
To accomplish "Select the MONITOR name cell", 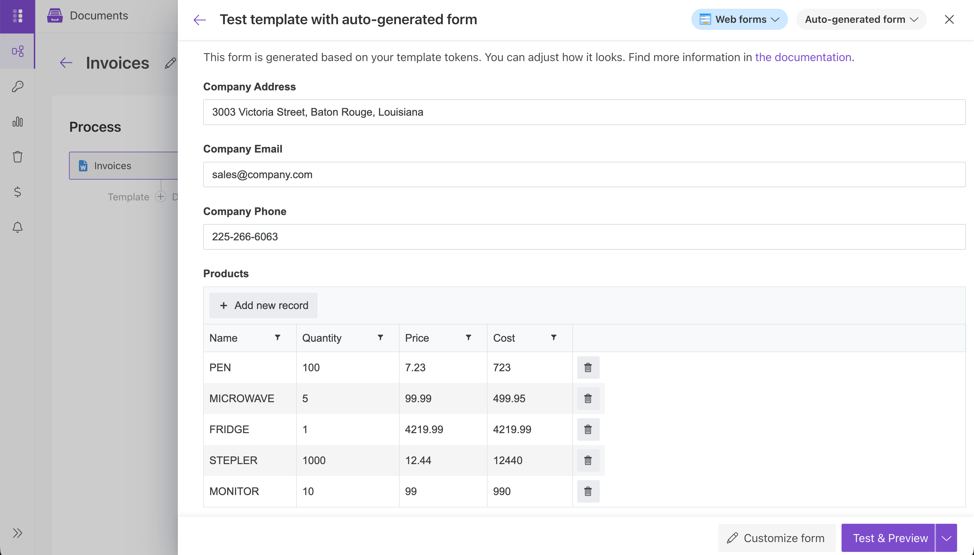I will tap(250, 491).
